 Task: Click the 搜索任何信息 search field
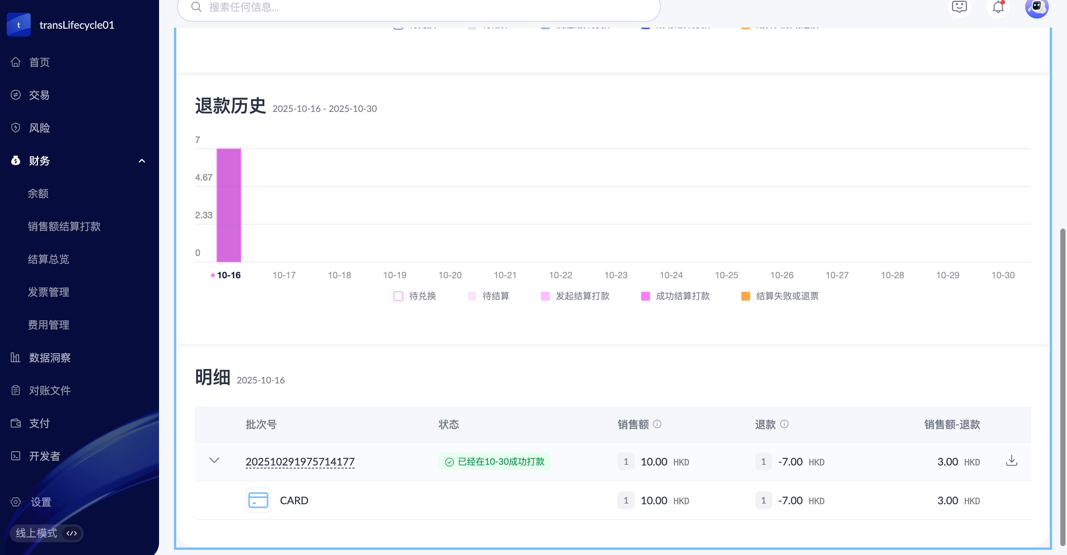click(x=419, y=7)
